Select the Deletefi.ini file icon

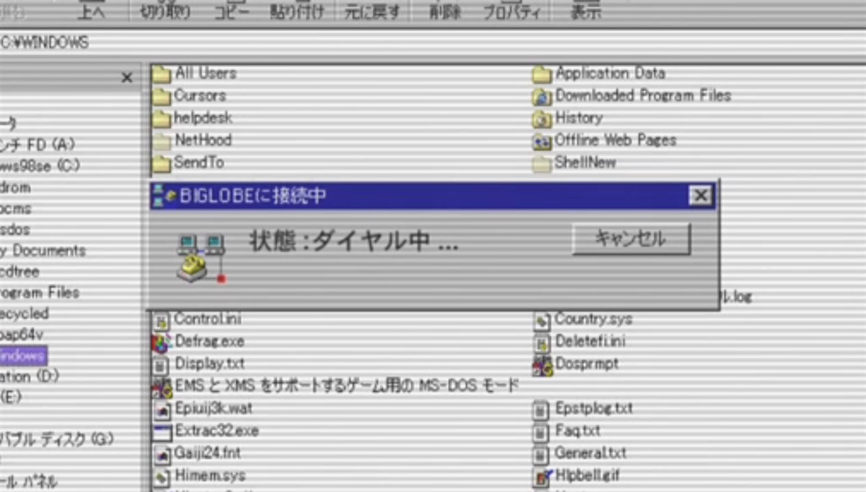click(x=542, y=342)
